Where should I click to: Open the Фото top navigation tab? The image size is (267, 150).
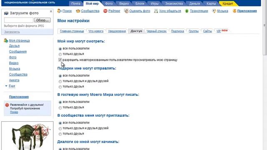[109, 3]
